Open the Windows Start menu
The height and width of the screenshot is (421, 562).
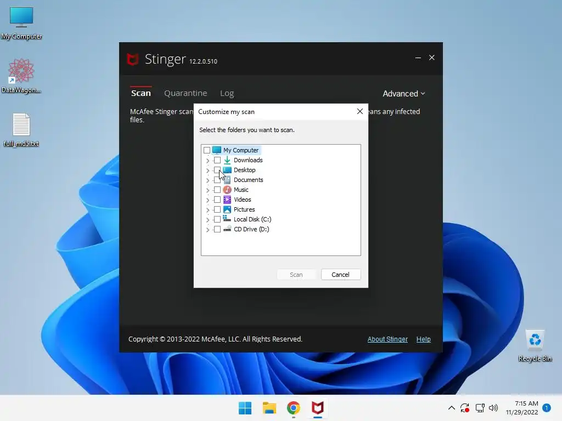click(245, 408)
